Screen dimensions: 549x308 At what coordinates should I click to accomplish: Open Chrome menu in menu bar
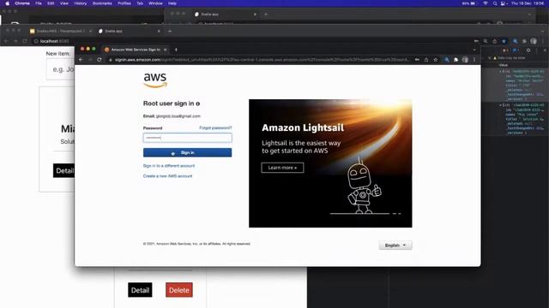22,3
